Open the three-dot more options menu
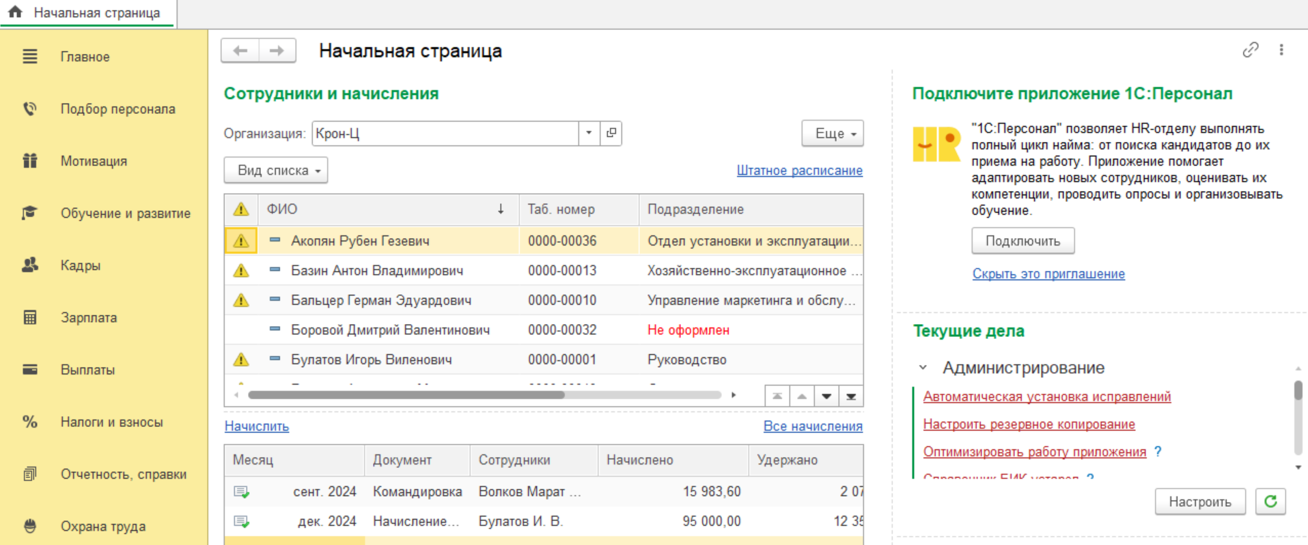Screen dimensions: 1308x545 tap(1281, 50)
